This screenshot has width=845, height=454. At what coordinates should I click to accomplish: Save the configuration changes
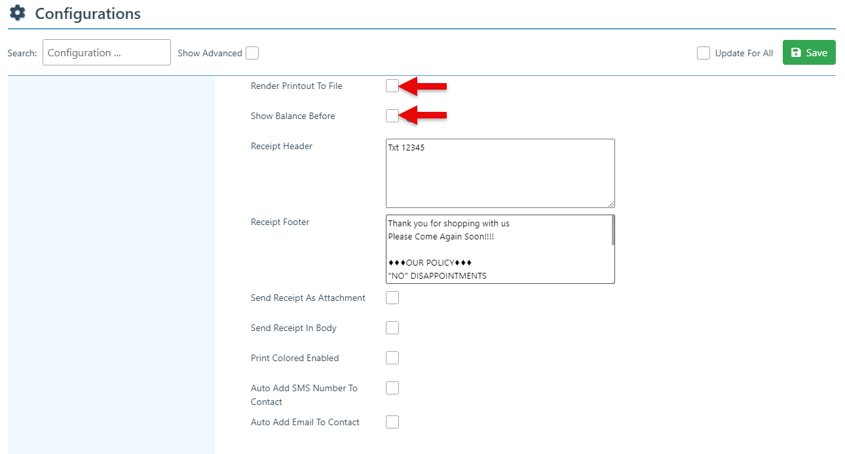tap(809, 53)
